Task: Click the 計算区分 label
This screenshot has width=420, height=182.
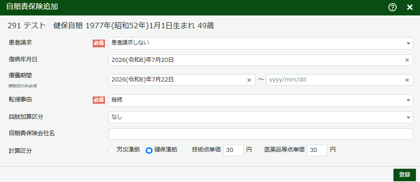Action: coord(21,151)
